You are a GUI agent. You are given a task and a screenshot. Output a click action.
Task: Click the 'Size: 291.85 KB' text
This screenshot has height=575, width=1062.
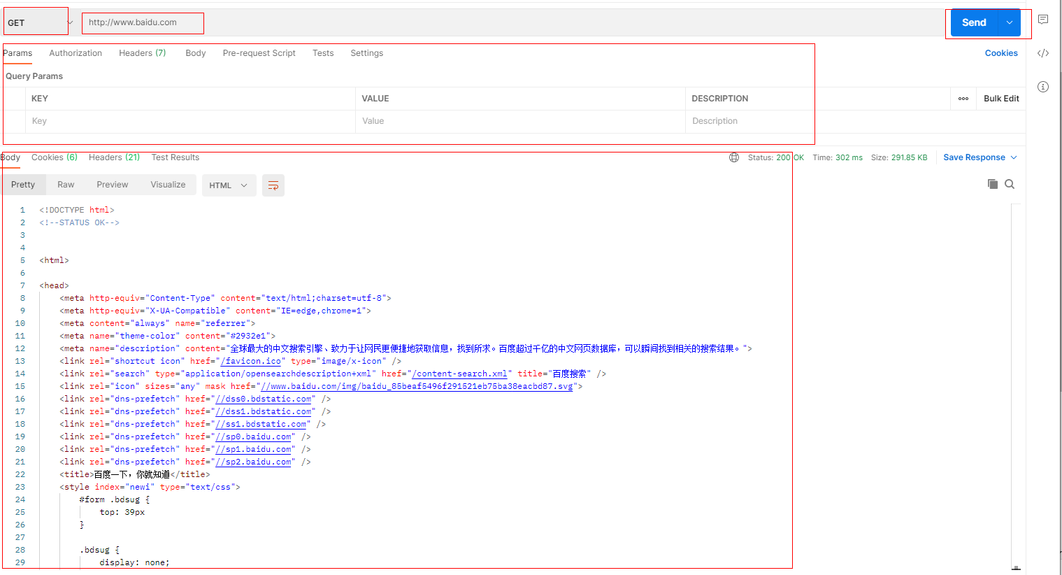click(x=899, y=157)
